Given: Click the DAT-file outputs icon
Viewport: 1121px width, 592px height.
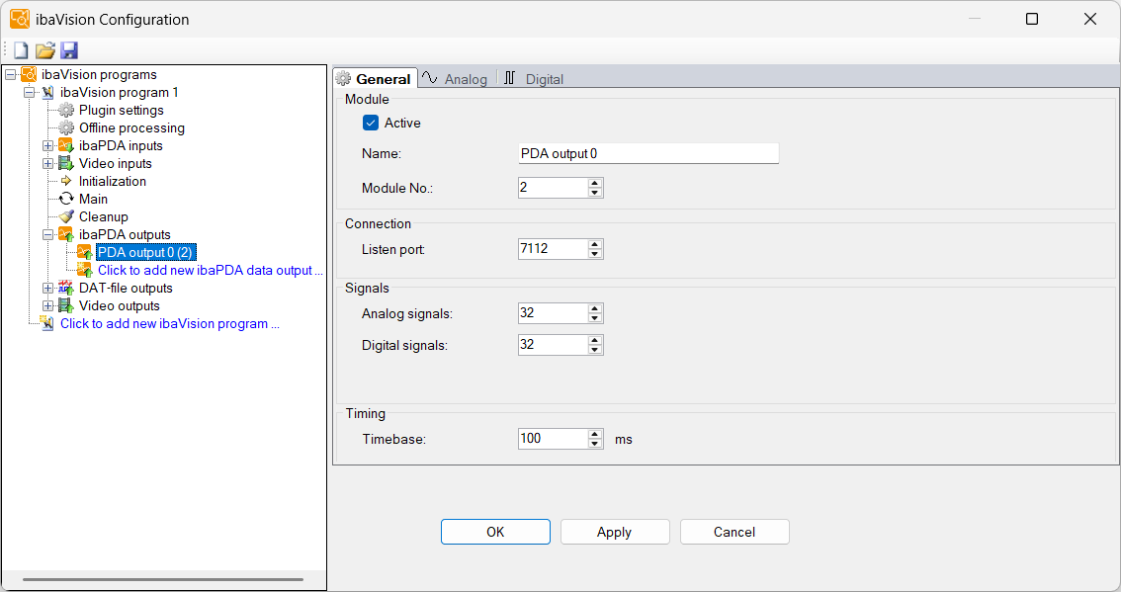Looking at the screenshot, I should tap(66, 289).
